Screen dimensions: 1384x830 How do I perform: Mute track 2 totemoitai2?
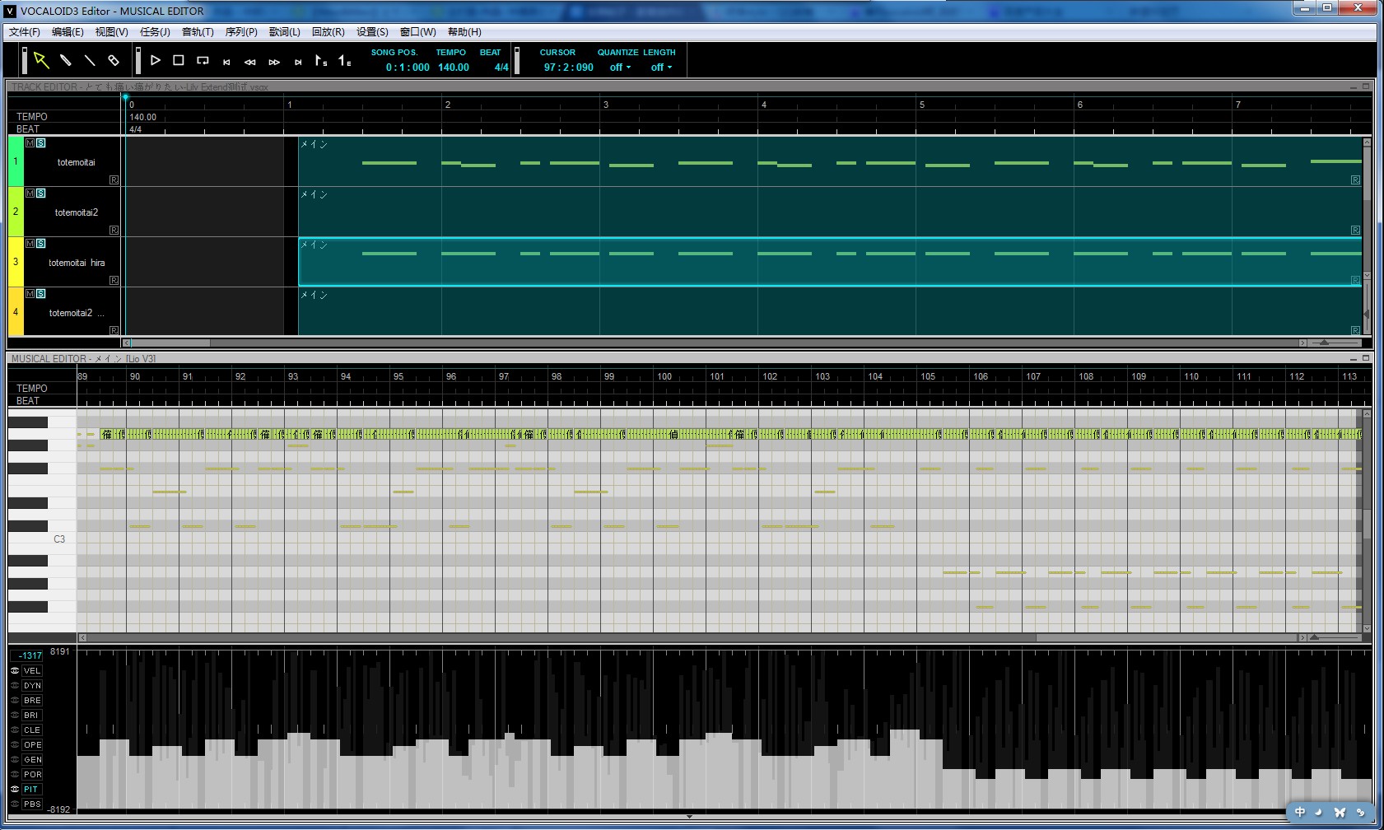click(x=30, y=194)
